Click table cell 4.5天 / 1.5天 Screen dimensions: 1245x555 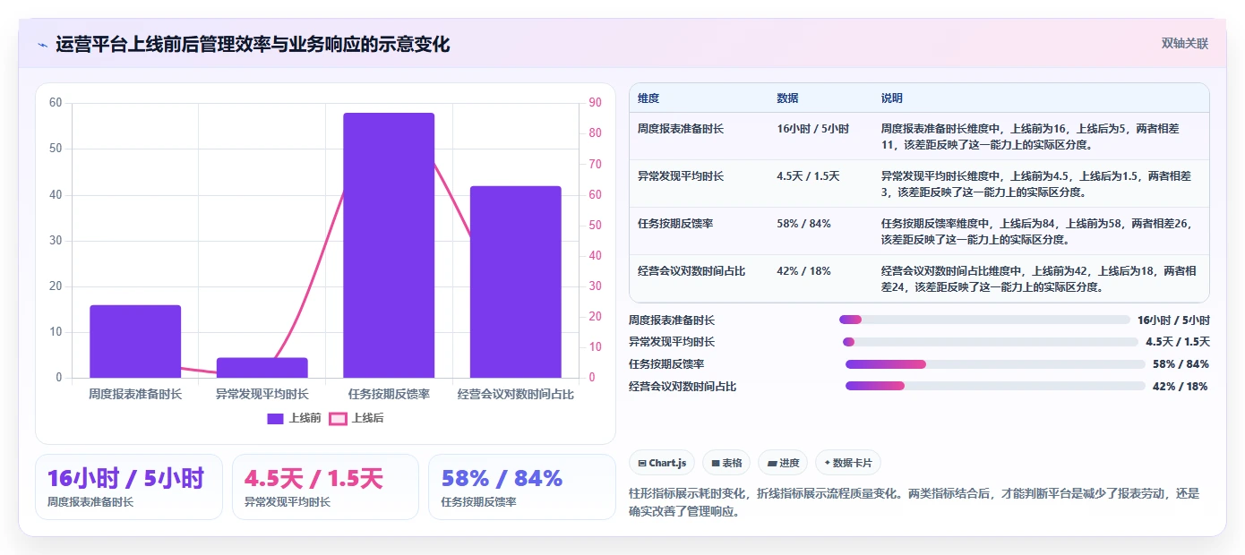(x=808, y=176)
